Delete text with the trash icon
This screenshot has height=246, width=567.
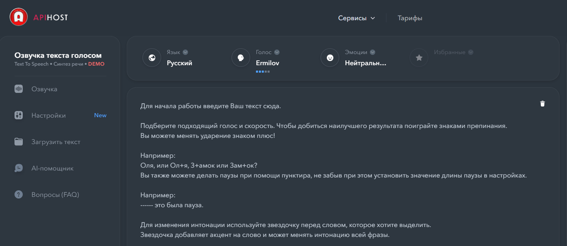[x=543, y=104]
